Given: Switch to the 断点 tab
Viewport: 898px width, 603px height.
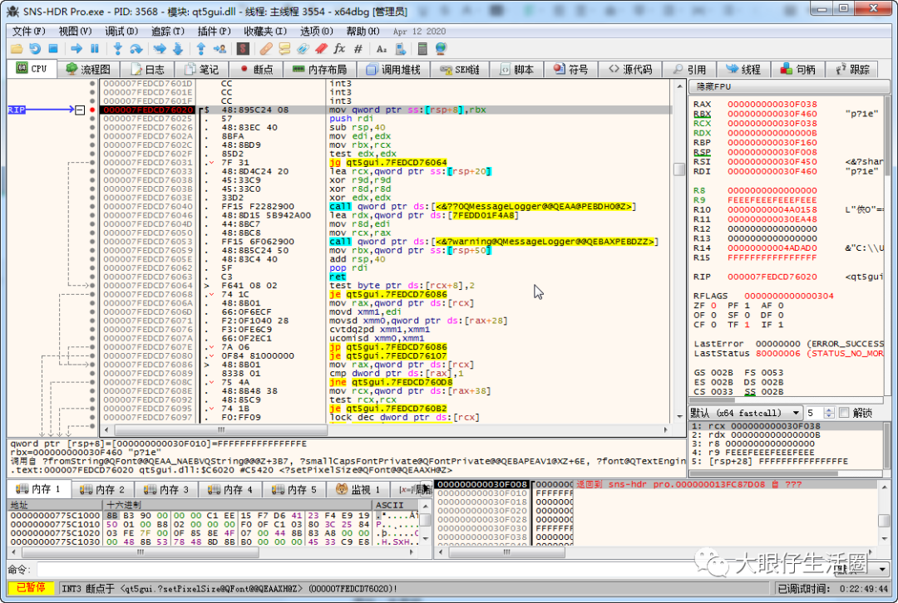Looking at the screenshot, I should 256,70.
